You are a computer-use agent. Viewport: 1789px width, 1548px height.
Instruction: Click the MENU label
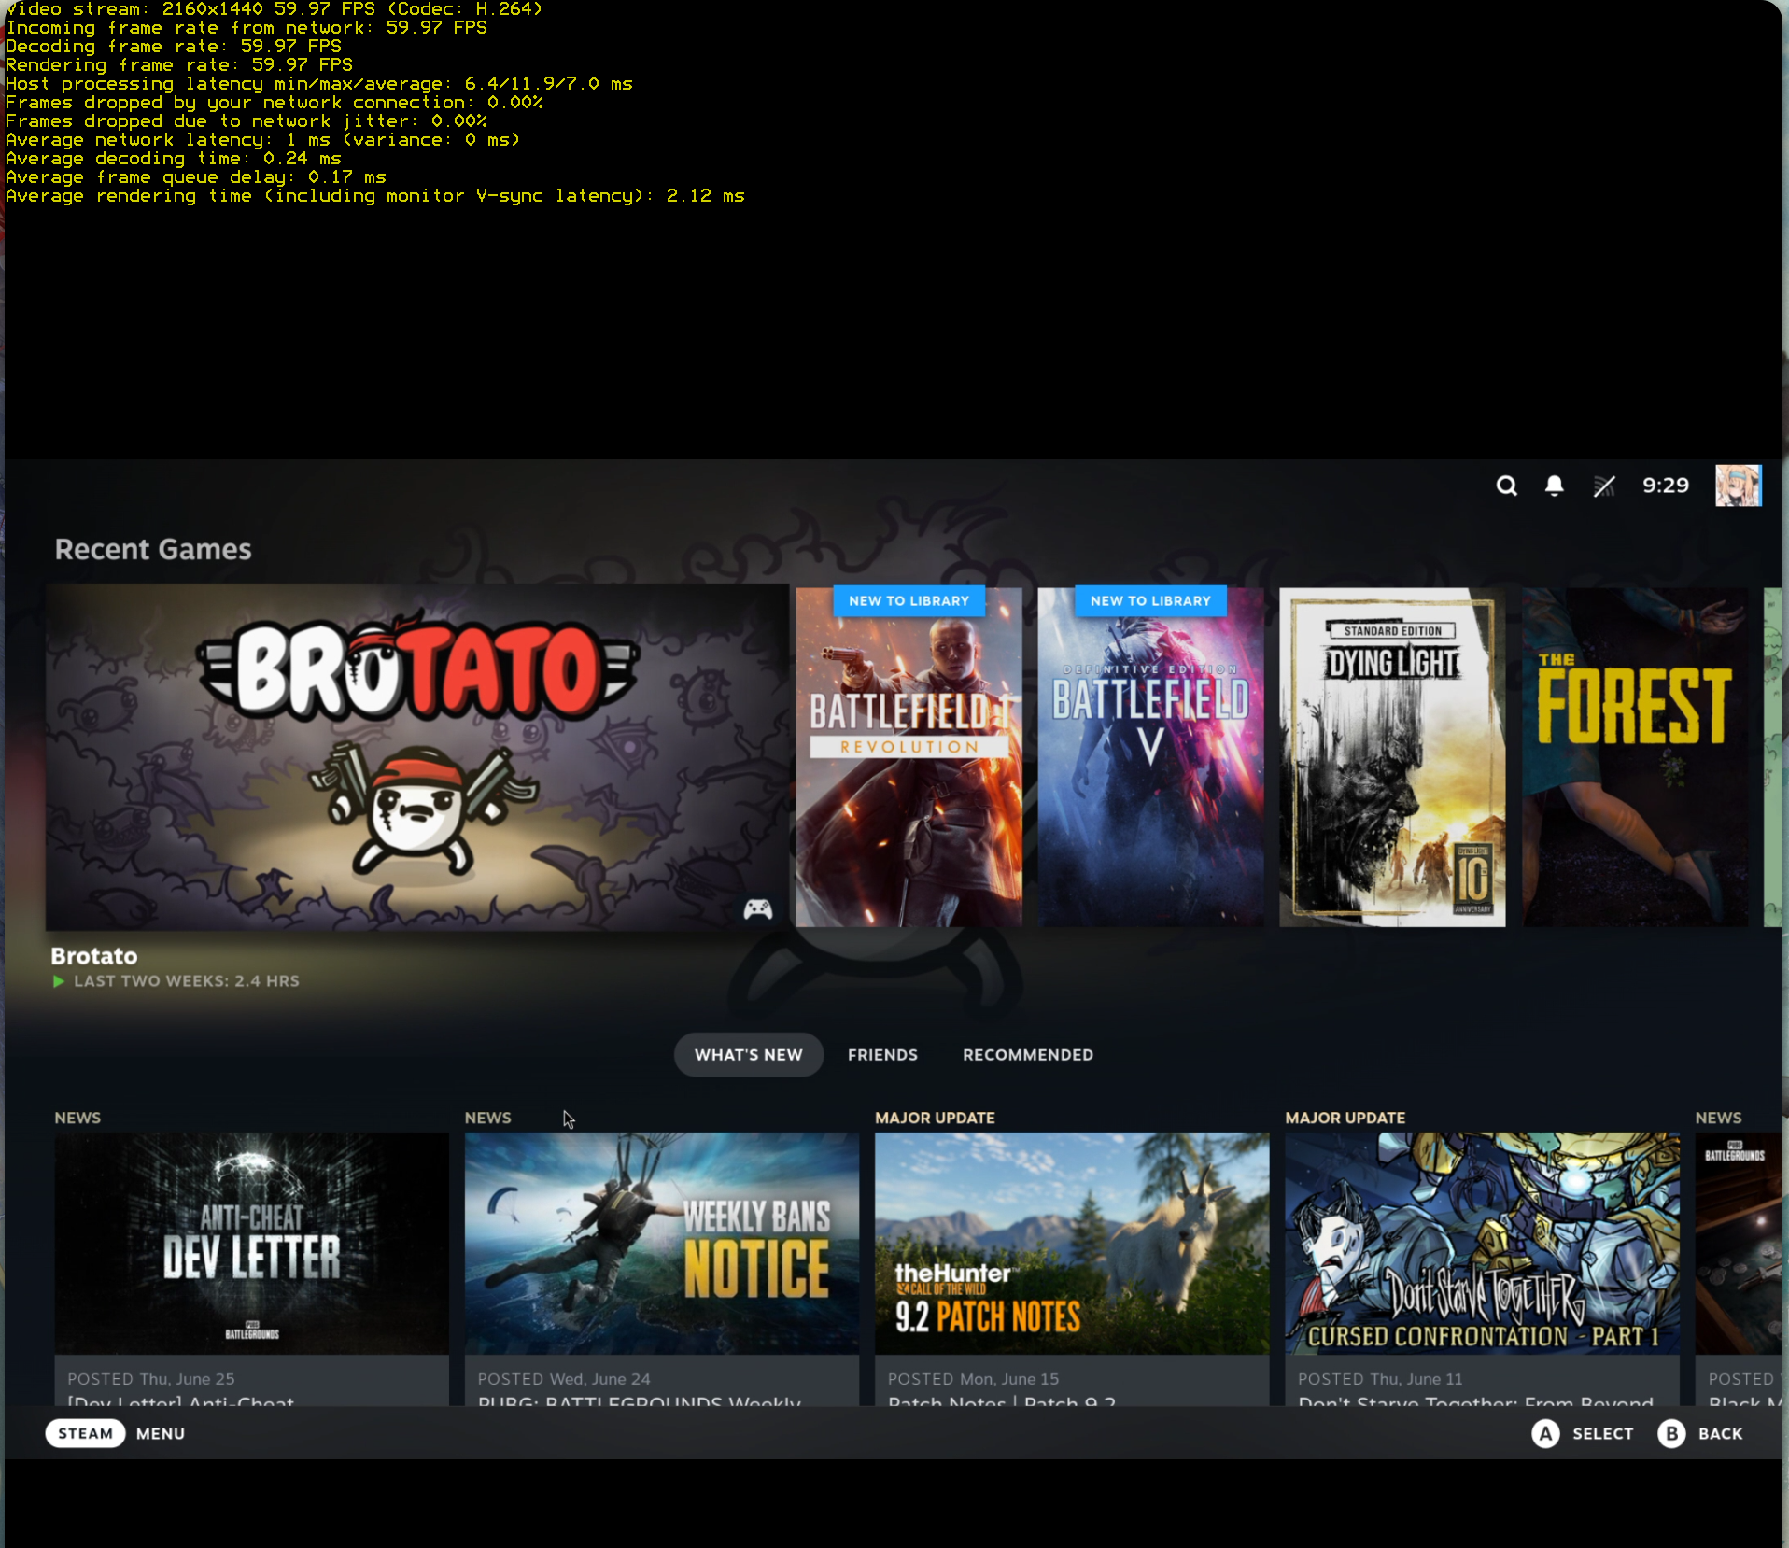[161, 1433]
